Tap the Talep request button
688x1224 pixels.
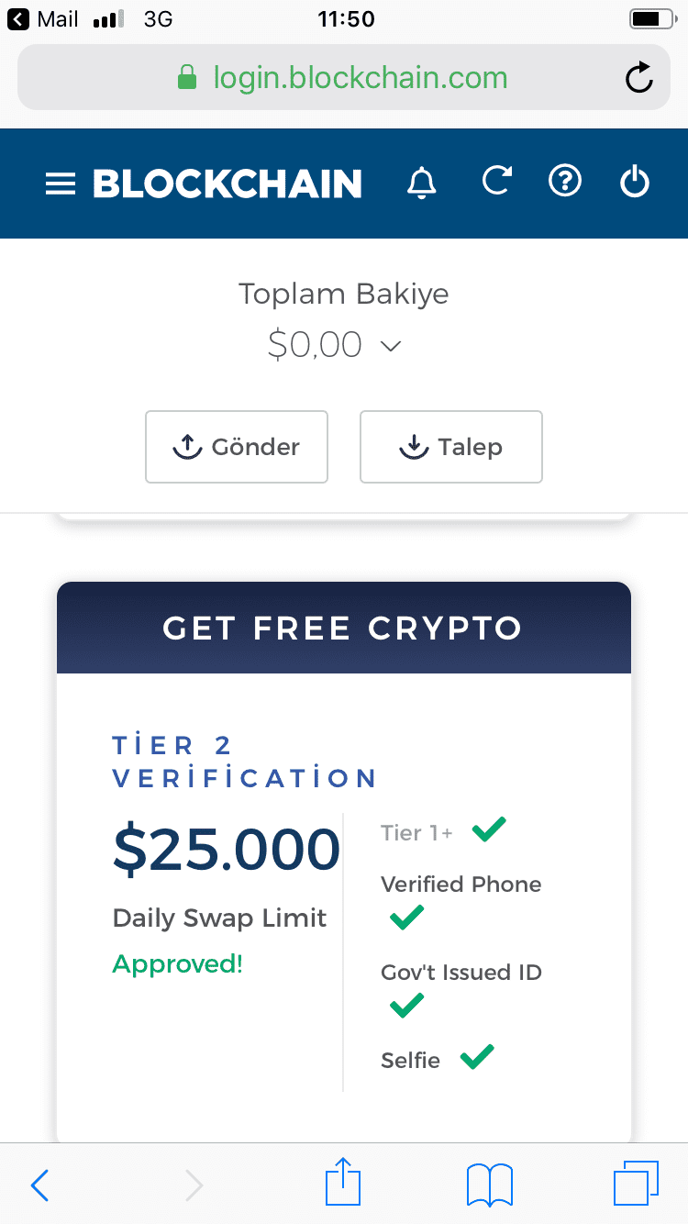451,447
